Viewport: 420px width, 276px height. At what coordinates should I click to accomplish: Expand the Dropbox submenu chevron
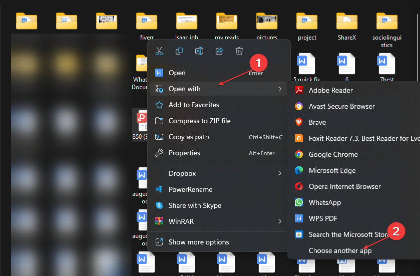280,173
